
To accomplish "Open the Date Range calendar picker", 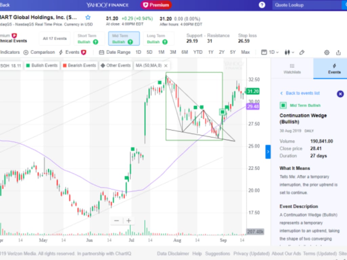I will [x=115, y=52].
